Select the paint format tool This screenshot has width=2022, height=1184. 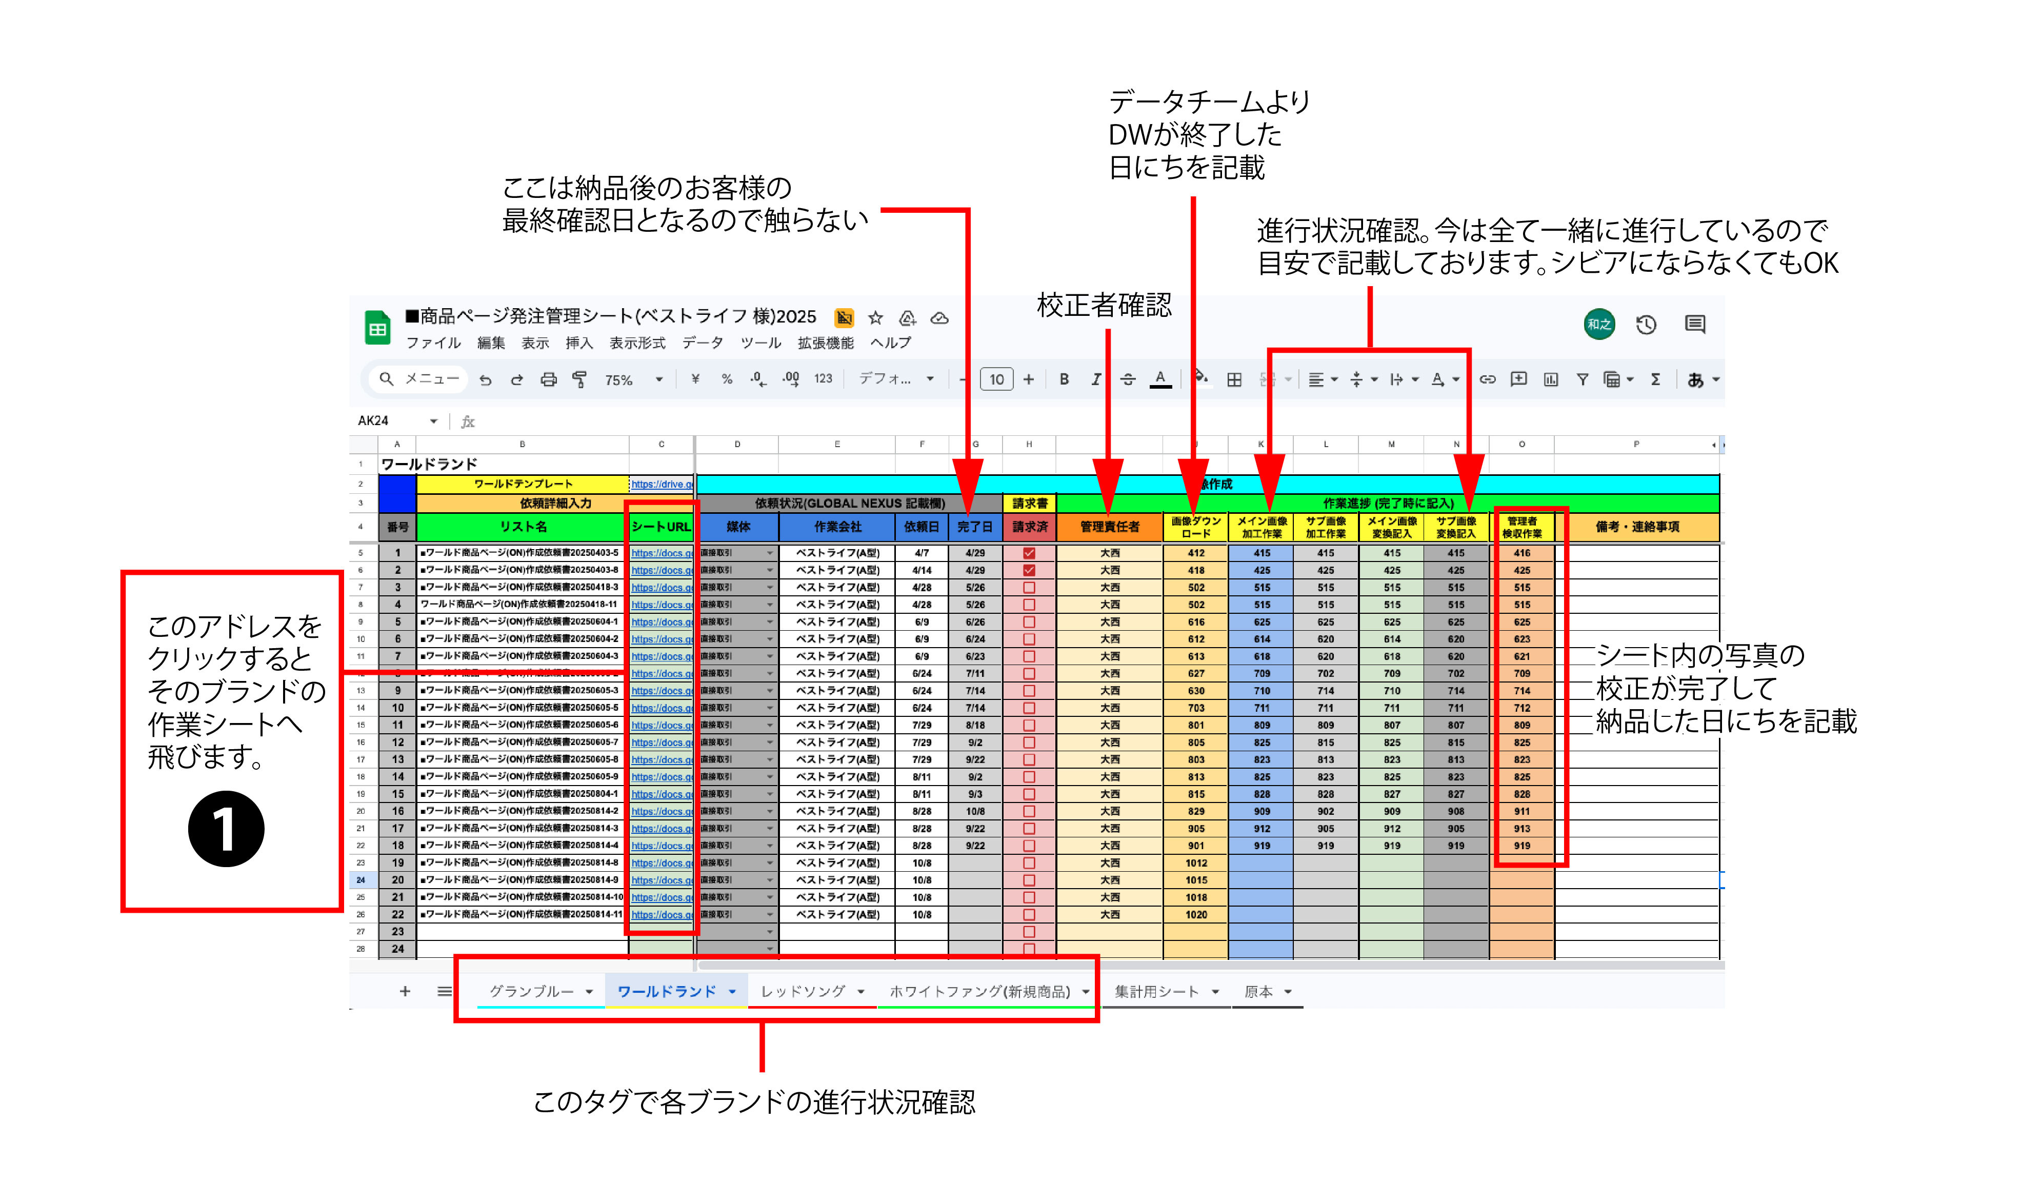tap(579, 379)
